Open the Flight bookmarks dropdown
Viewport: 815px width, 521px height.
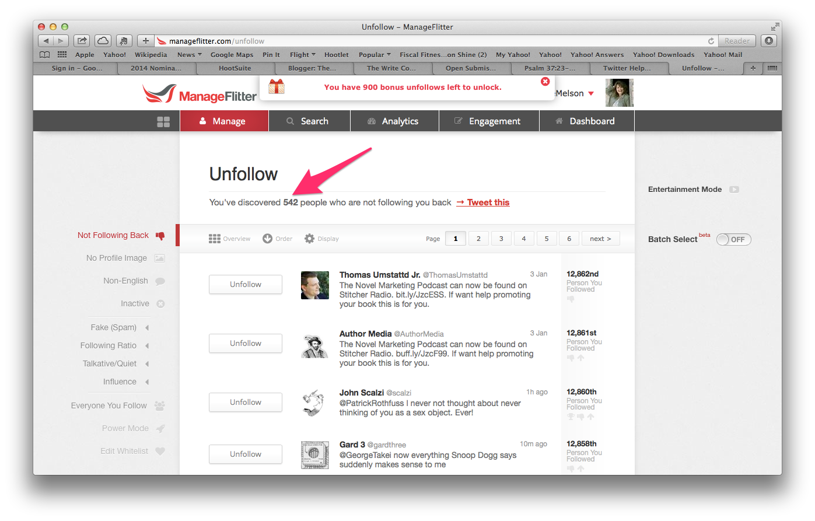click(x=303, y=55)
